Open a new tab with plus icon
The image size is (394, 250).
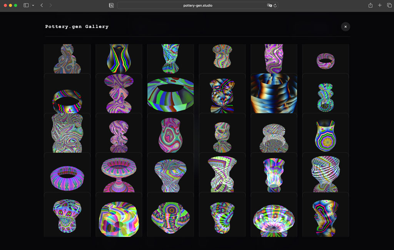[x=380, y=5]
